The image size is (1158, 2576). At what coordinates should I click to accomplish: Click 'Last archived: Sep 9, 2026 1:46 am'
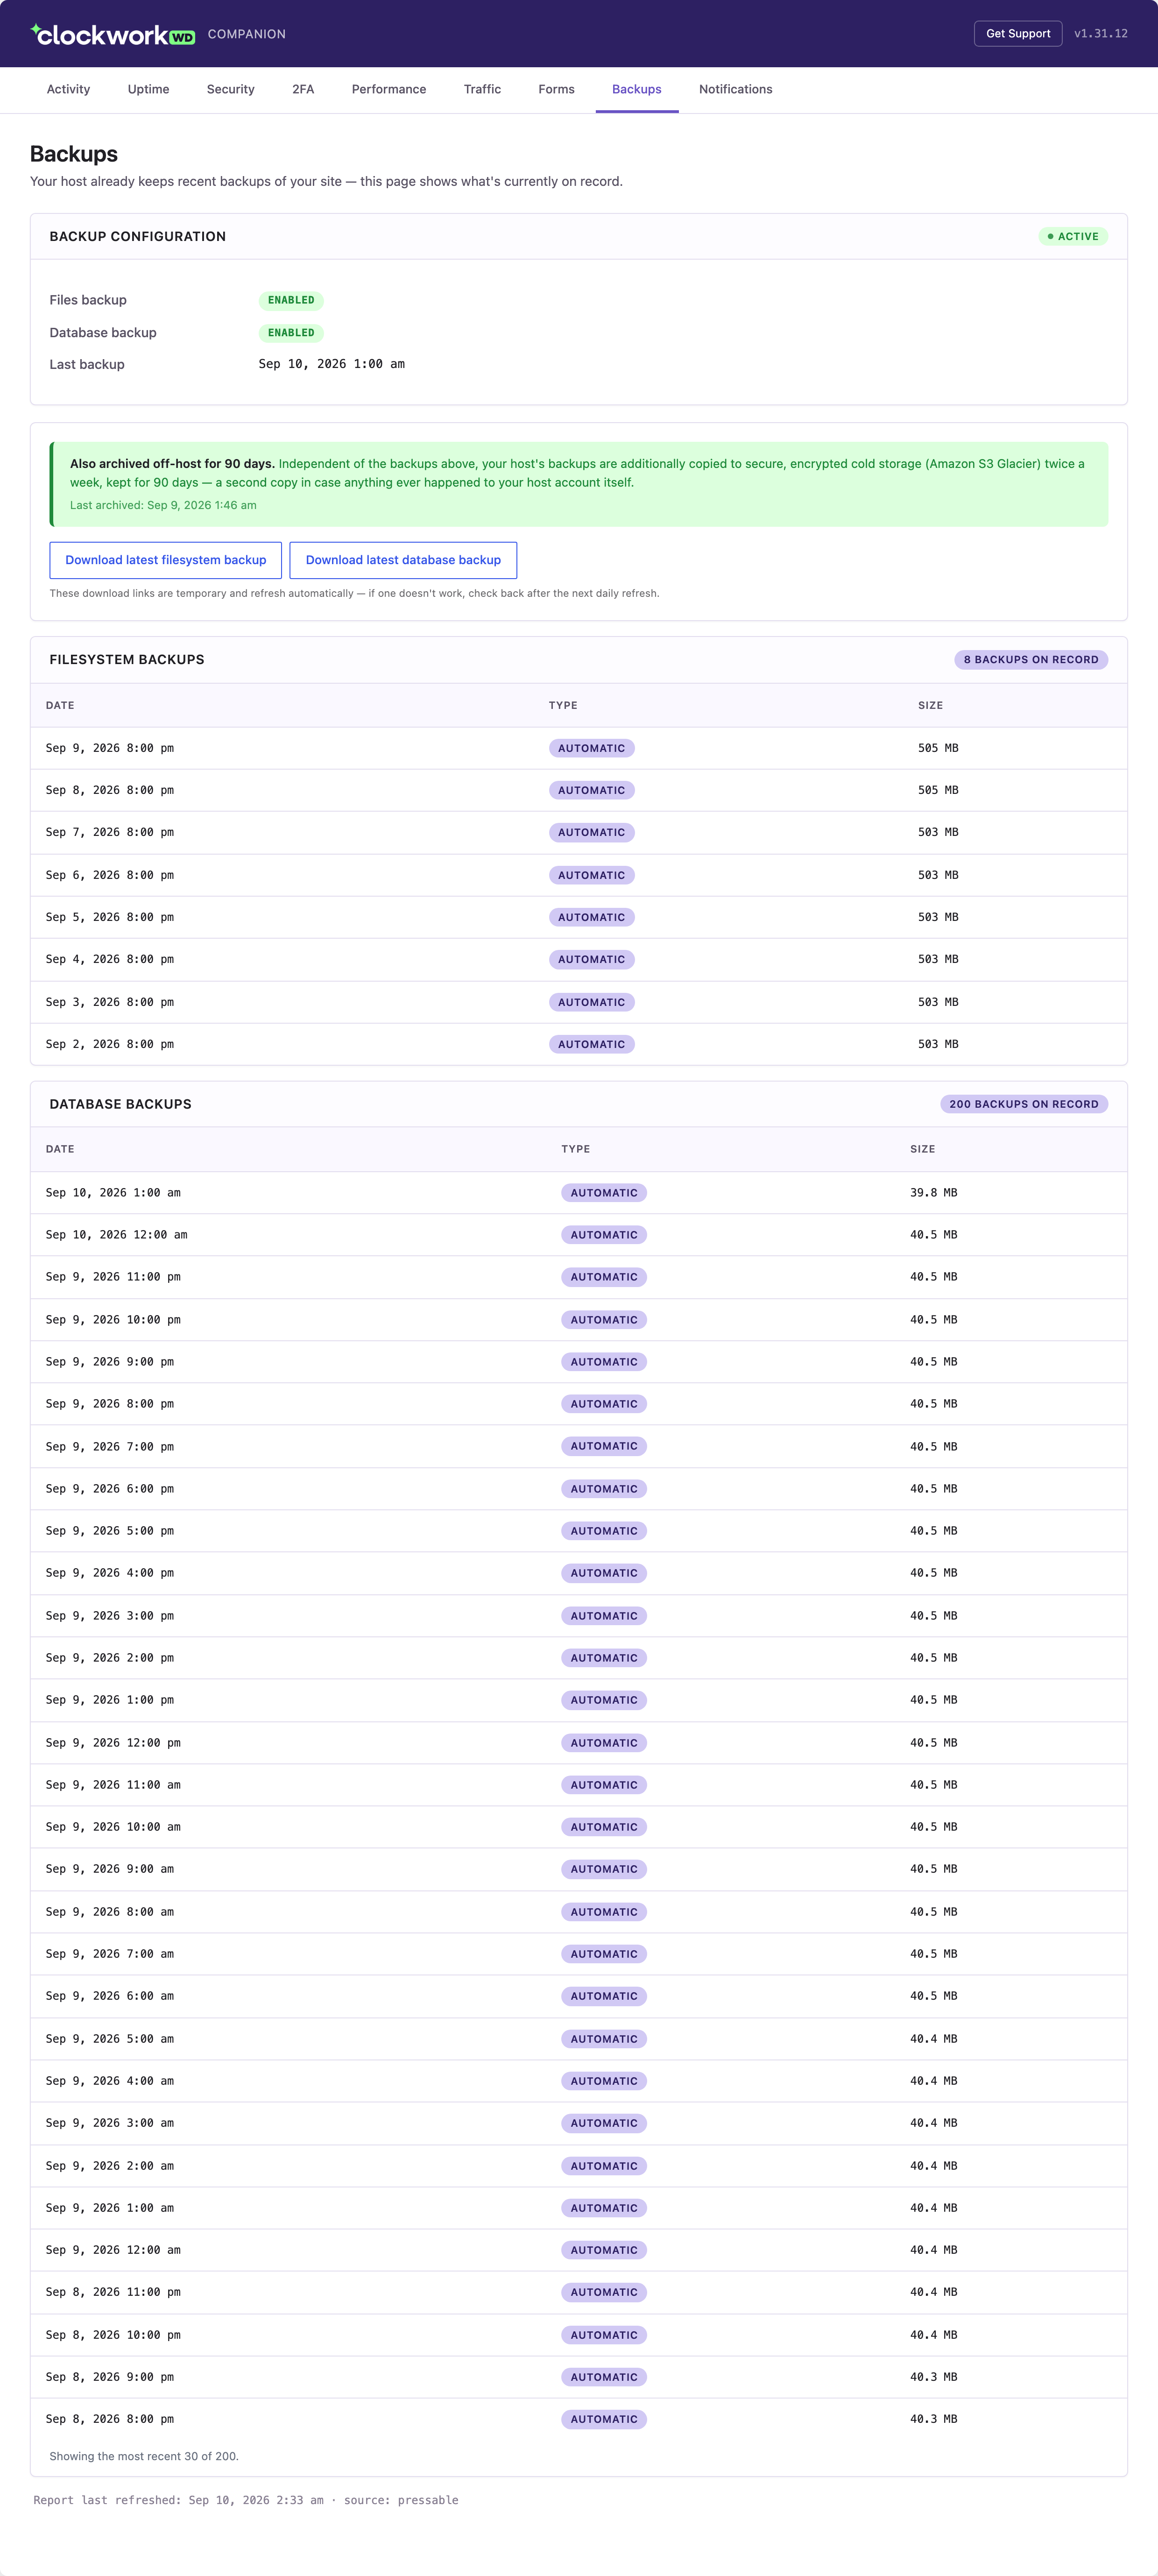(x=163, y=505)
